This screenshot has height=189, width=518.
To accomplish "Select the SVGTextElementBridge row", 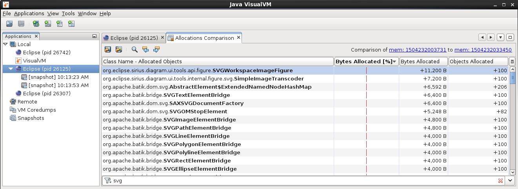I will [305, 95].
